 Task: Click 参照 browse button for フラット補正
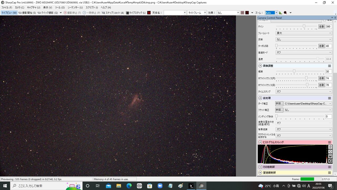[x=279, y=110]
